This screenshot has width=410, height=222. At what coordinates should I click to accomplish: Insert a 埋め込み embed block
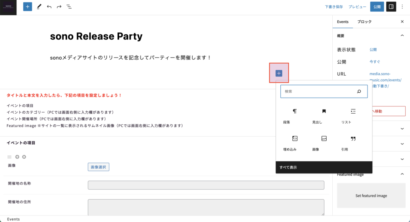click(x=295, y=142)
